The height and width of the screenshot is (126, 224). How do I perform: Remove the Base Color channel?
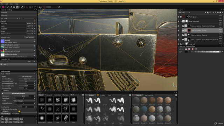pos(35,23)
